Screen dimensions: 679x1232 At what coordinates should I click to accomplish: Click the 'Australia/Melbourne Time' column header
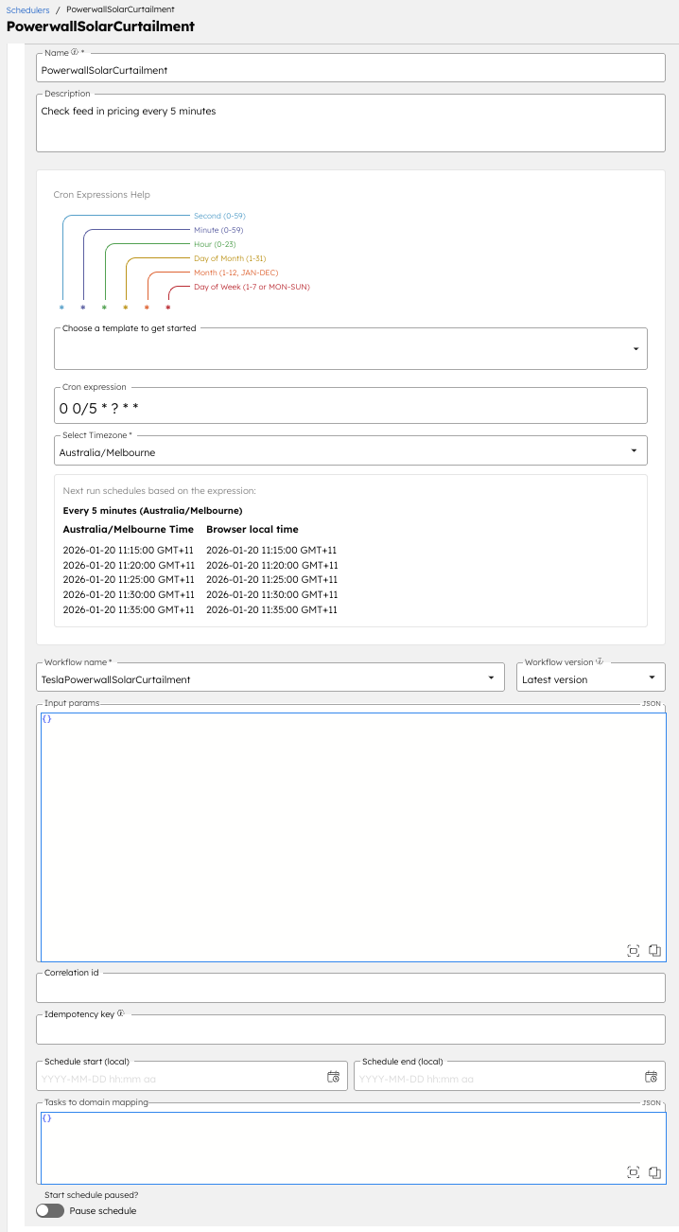pos(128,530)
